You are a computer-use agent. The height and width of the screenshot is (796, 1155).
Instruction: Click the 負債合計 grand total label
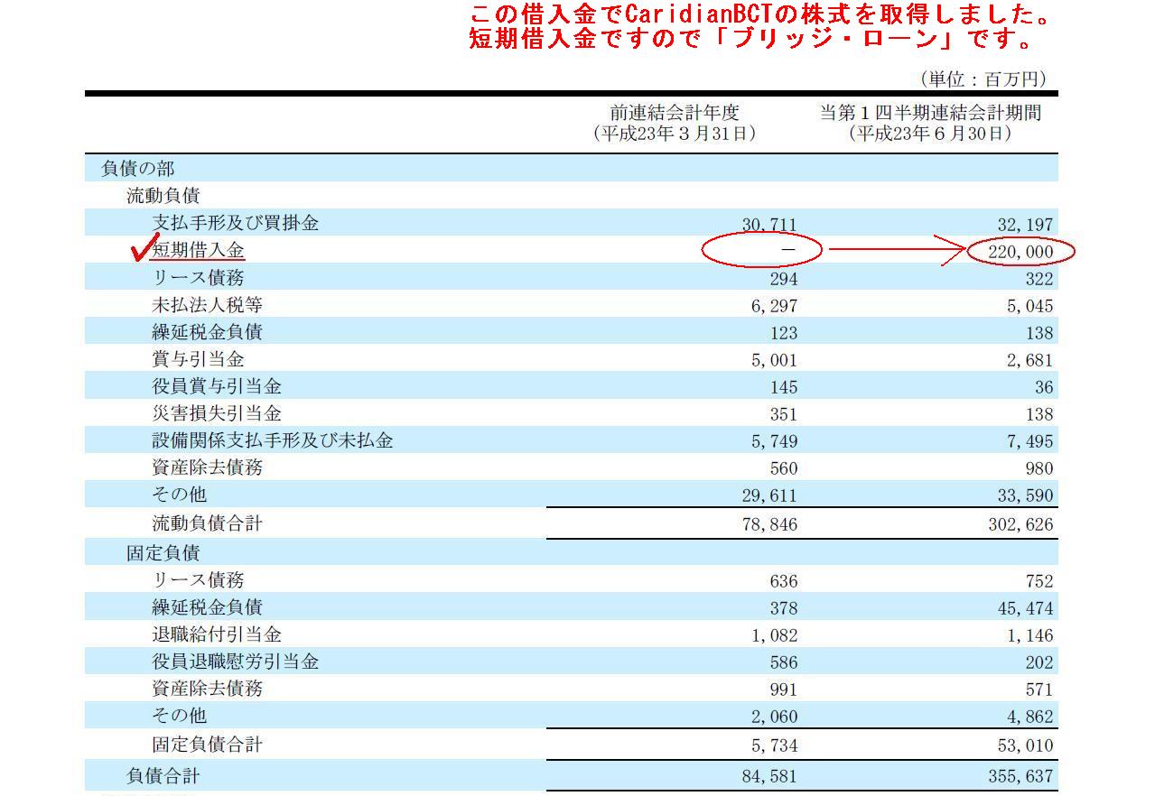tap(163, 775)
